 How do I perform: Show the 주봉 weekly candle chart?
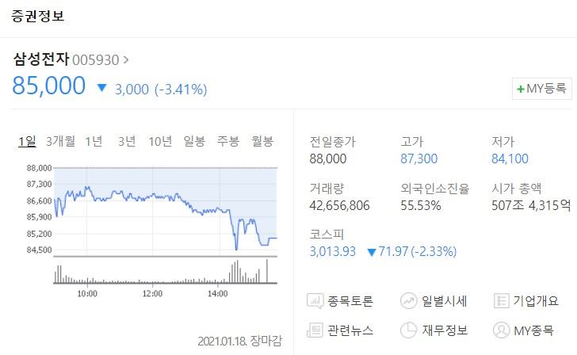coord(227,141)
